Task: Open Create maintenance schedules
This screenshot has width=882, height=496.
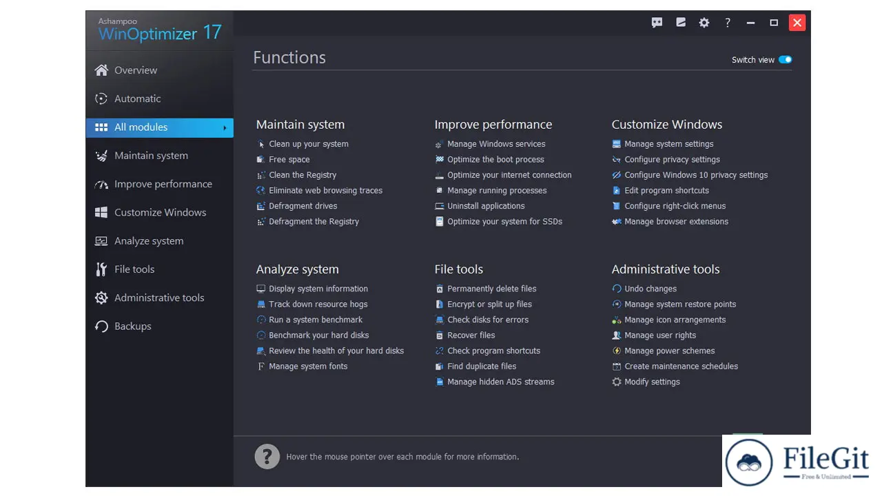Action: 681,366
